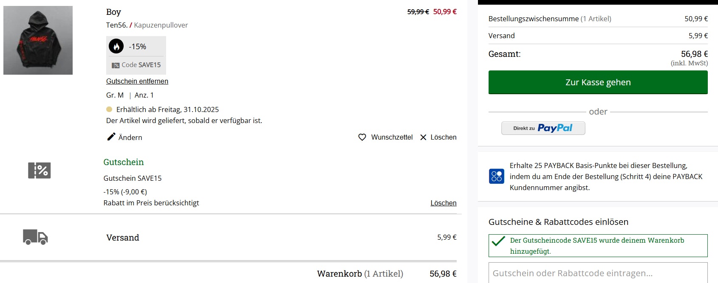718x283 pixels.
Task: Click Löschen link under Gutschein section
Action: [x=443, y=203]
